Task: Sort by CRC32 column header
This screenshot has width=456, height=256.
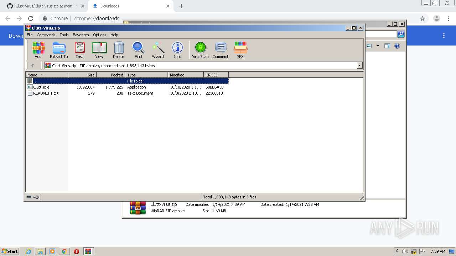Action: (216, 75)
